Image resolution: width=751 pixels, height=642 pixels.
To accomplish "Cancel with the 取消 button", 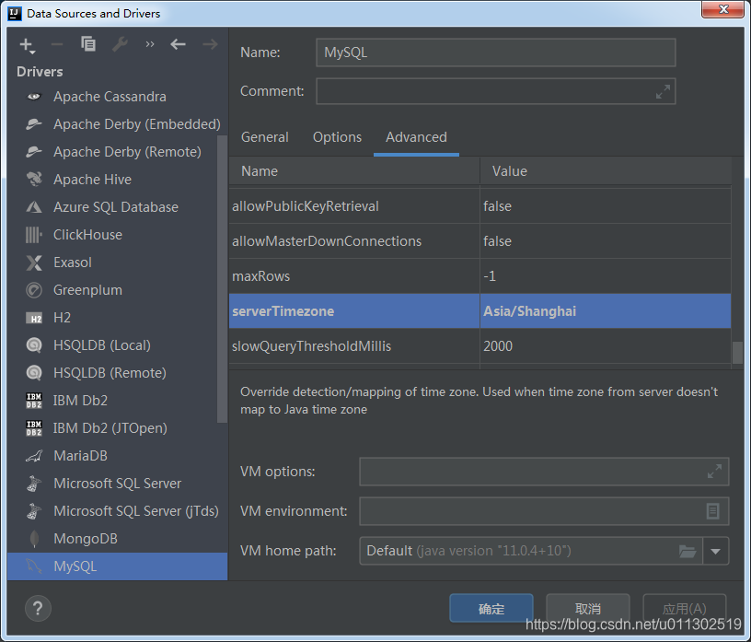I will [588, 609].
